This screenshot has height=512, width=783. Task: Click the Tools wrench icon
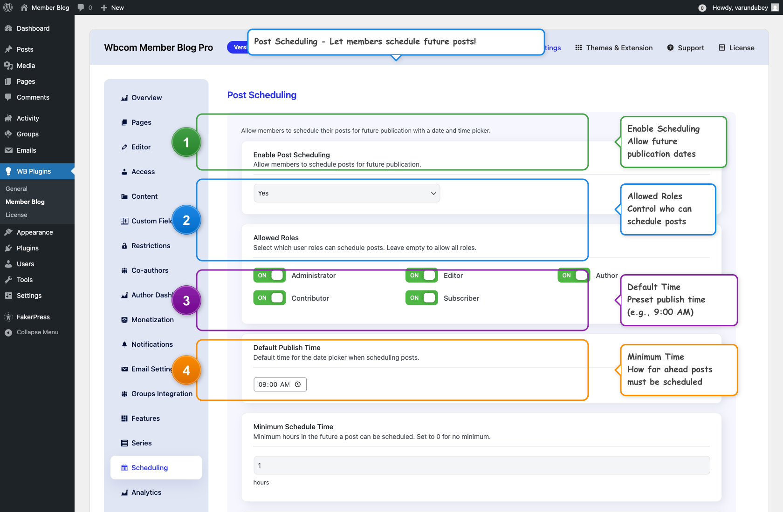(x=8, y=280)
